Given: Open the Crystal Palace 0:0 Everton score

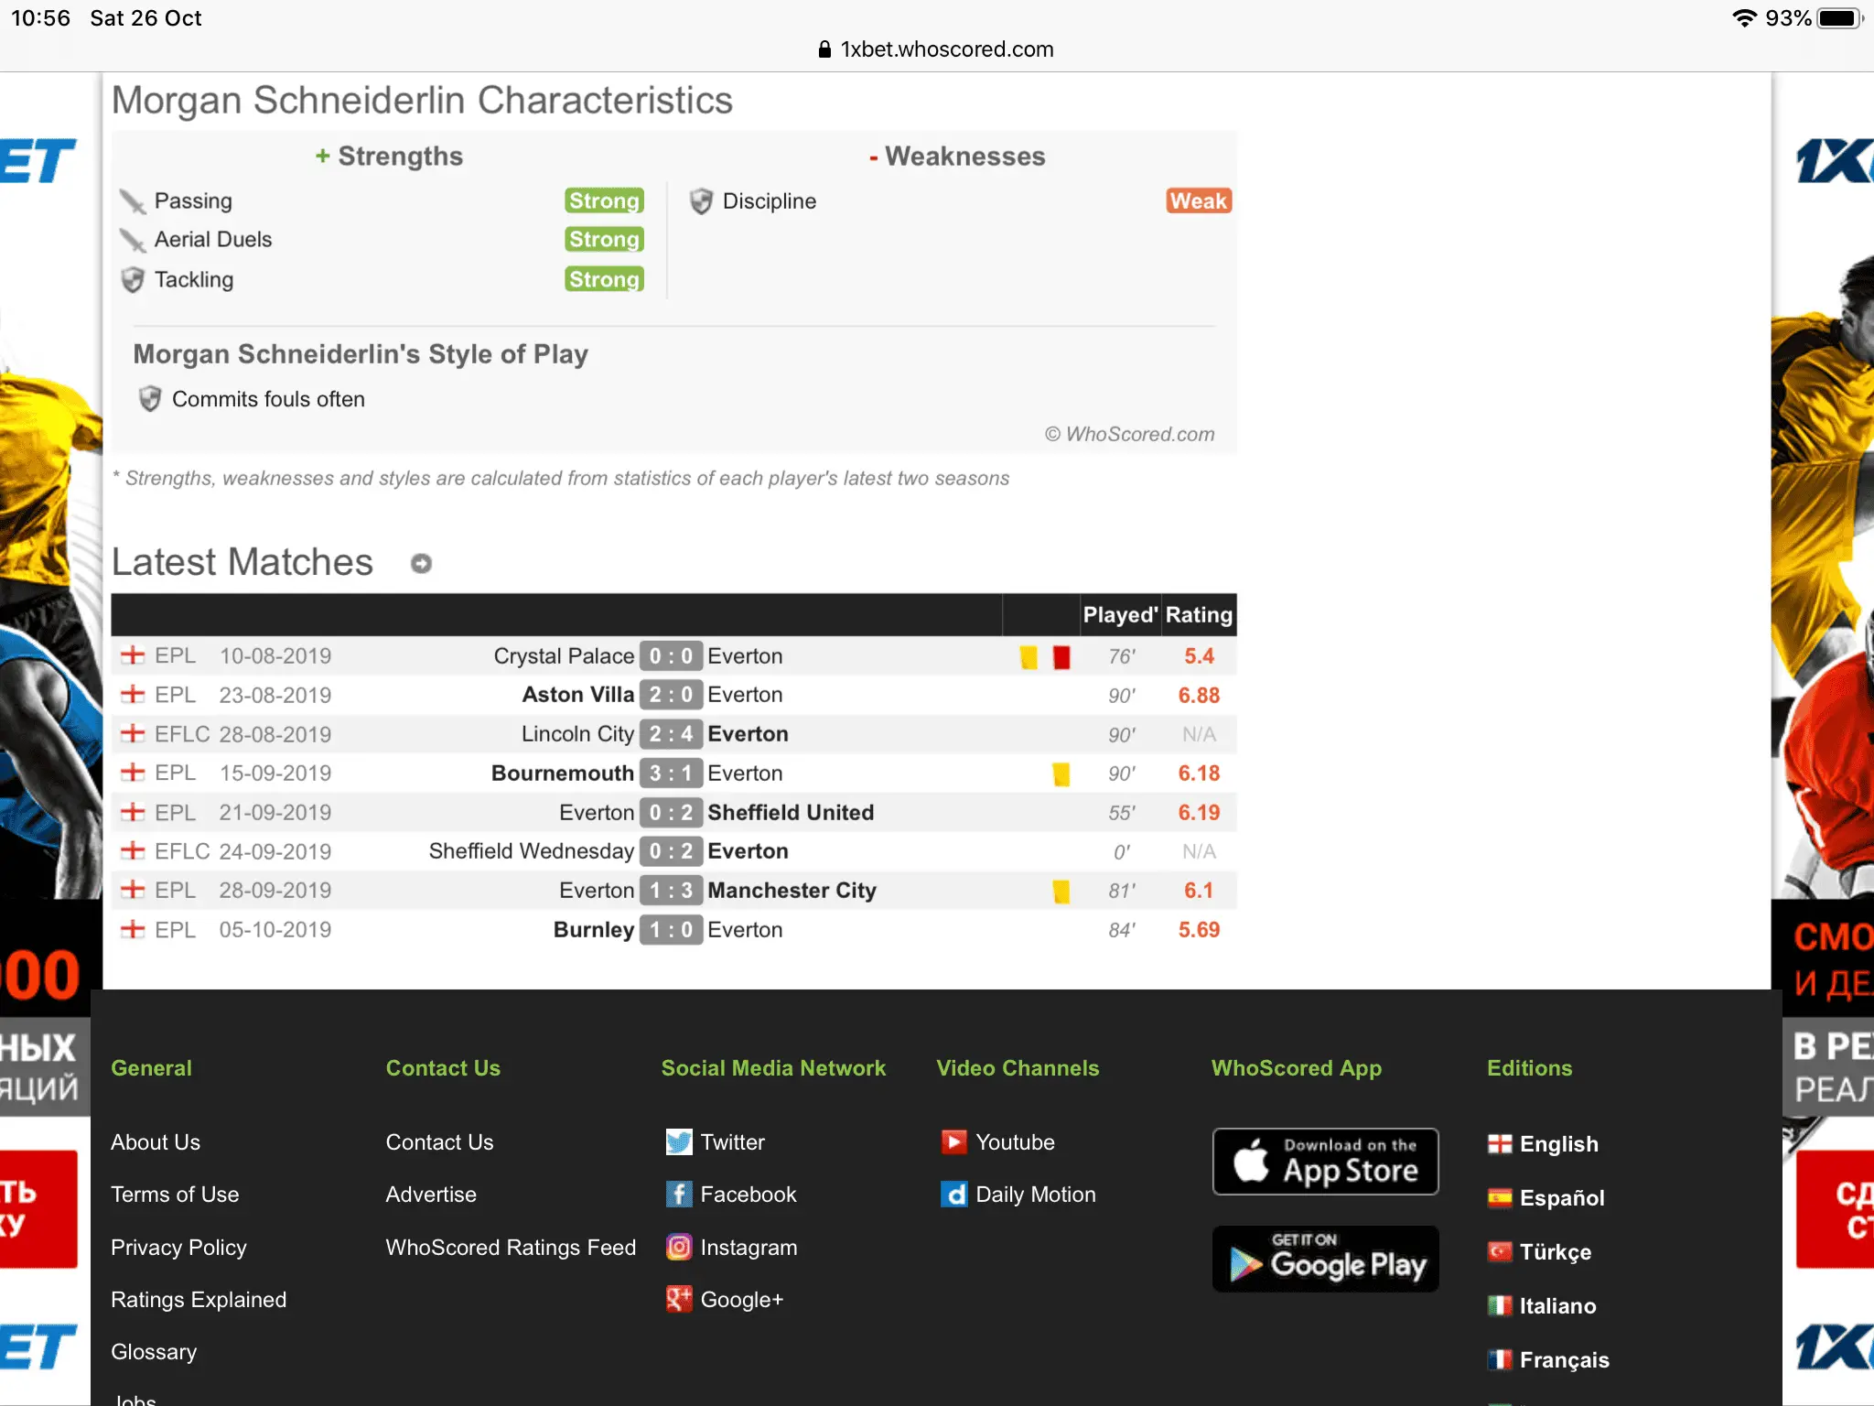Looking at the screenshot, I should pyautogui.click(x=671, y=656).
